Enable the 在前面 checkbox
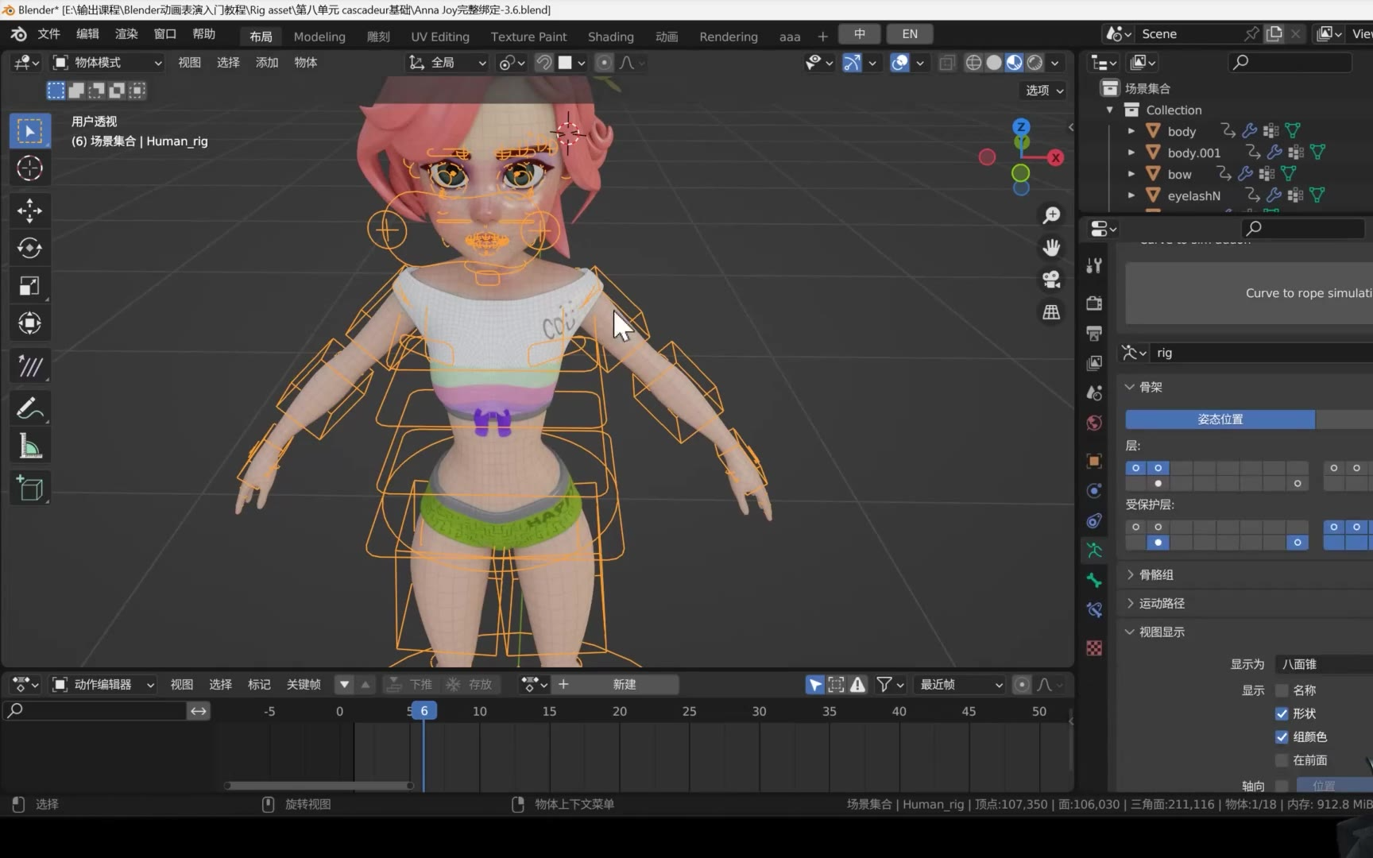1373x858 pixels. point(1282,760)
